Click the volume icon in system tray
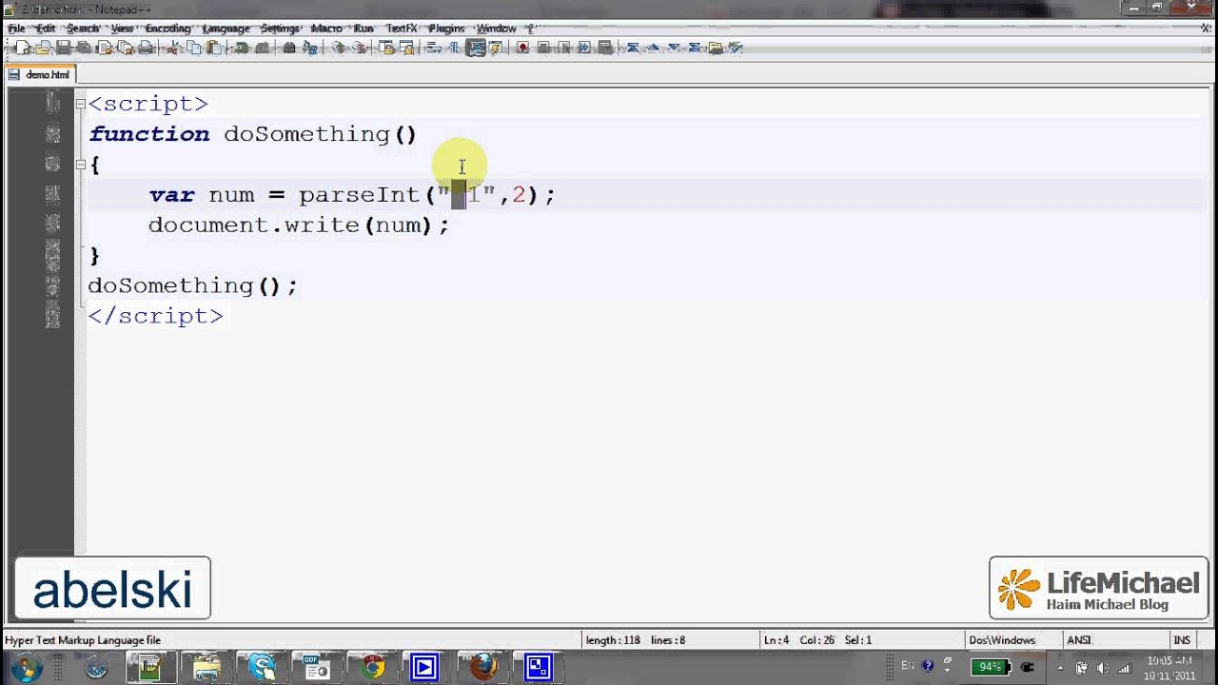Image resolution: width=1218 pixels, height=685 pixels. click(x=1103, y=668)
